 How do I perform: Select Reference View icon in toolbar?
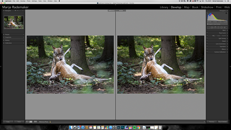pos(31,122)
